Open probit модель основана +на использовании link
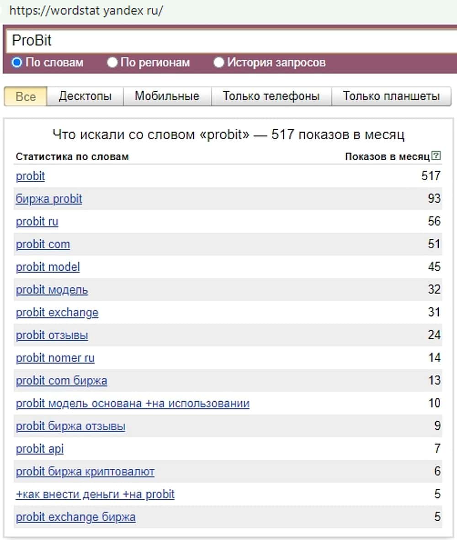This screenshot has width=457, height=540. coord(133,403)
